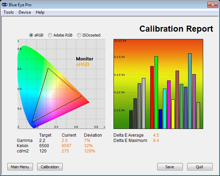Open the Help menu
The image size is (220, 176).
[x=40, y=12]
